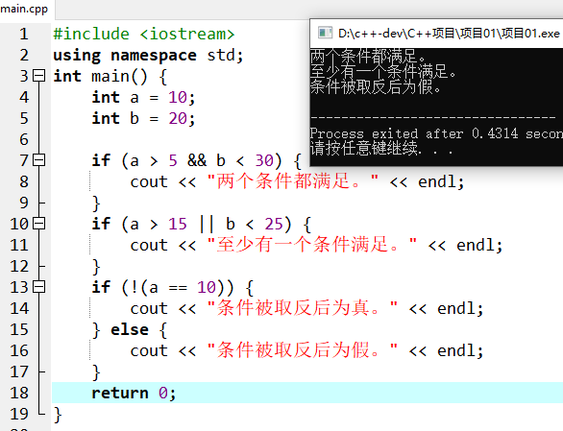
Task: Click the string "两个条件都满足。" in code
Action: pos(293,181)
